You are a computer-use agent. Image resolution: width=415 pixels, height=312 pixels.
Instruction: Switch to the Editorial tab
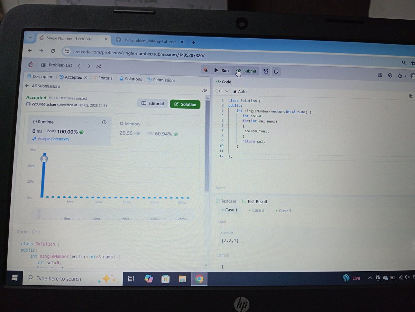point(103,78)
